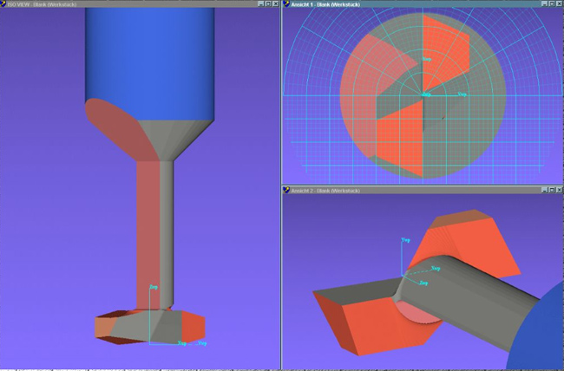The height and width of the screenshot is (371, 564).
Task: Click the coordinate origin in Ansicht 1 top view
Action: (423, 94)
